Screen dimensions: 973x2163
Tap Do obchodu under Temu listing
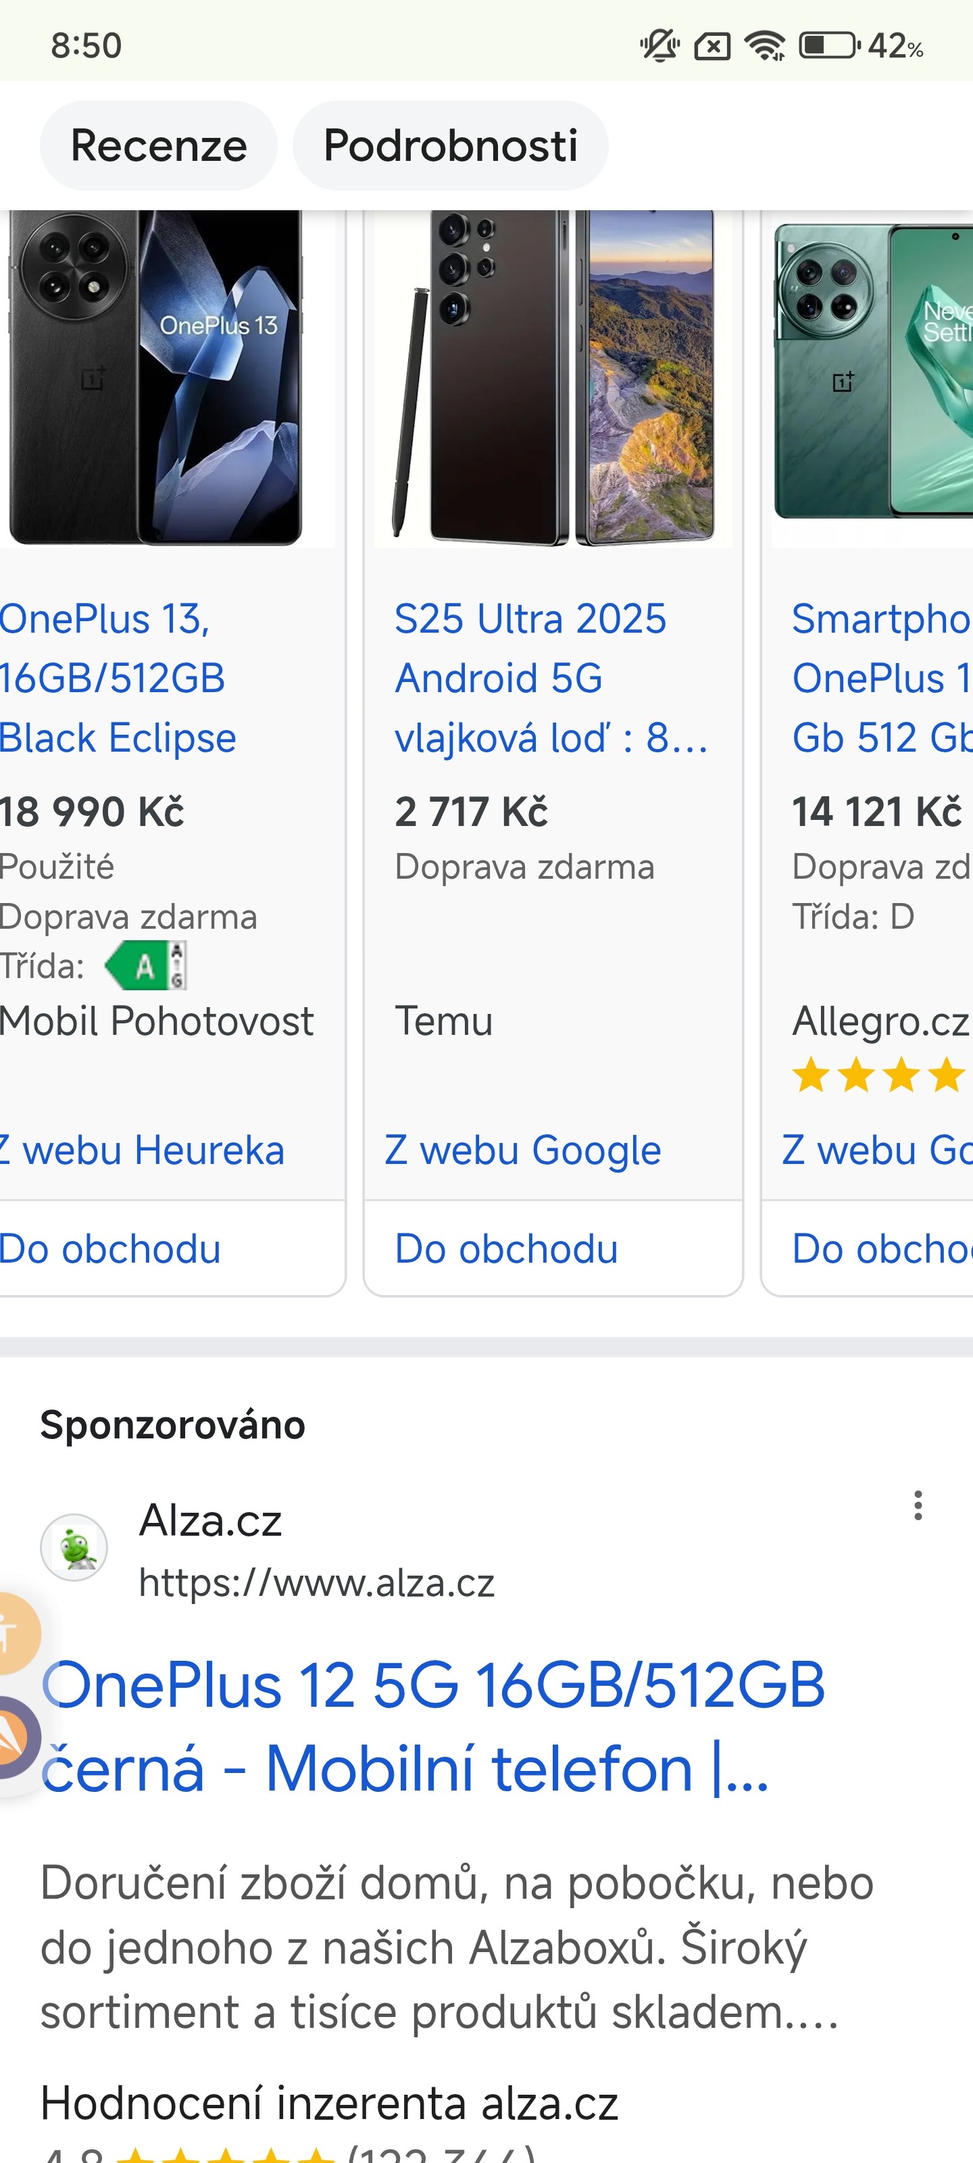(506, 1248)
